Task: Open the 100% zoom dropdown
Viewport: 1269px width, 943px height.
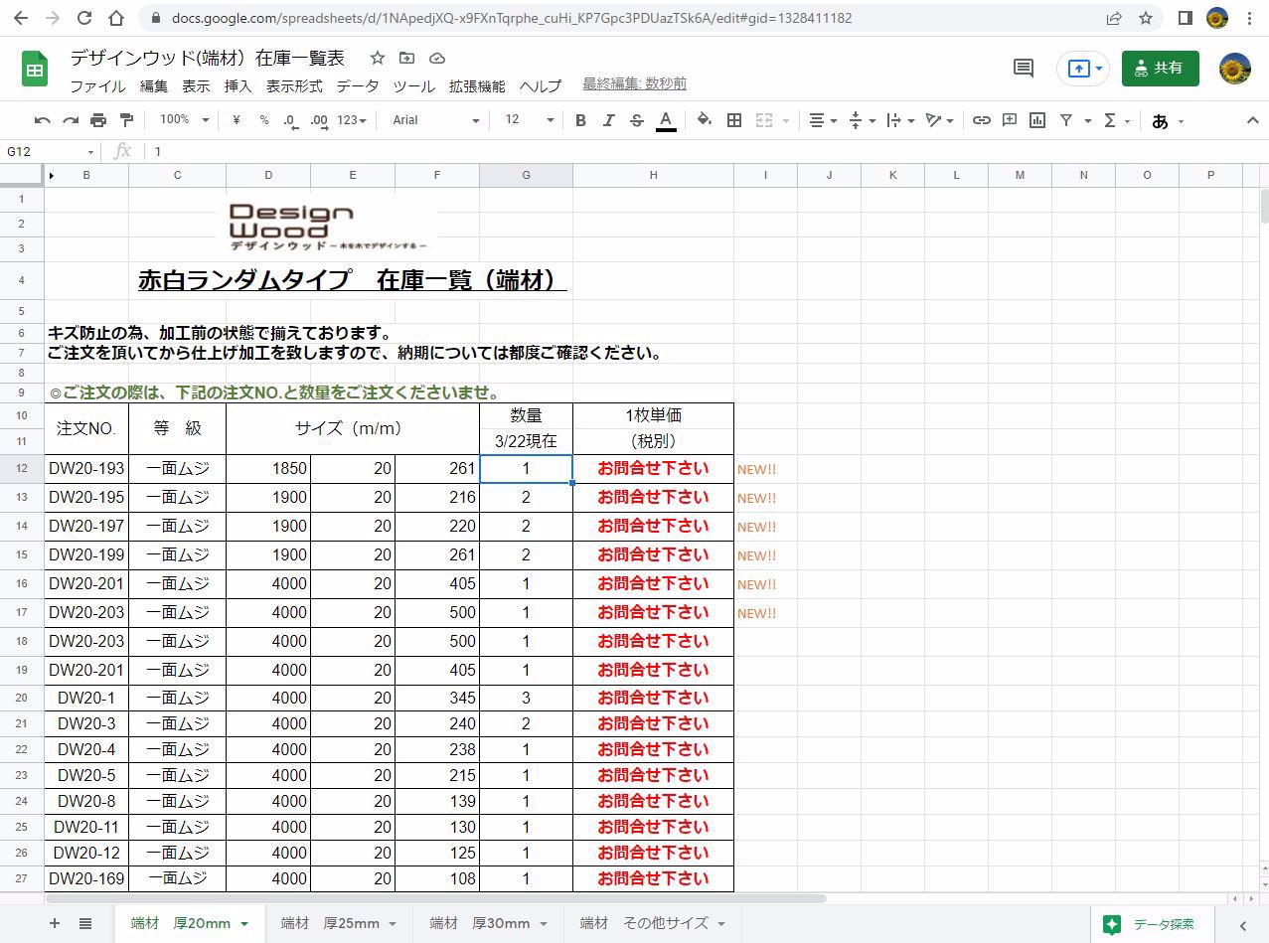Action: tap(184, 120)
